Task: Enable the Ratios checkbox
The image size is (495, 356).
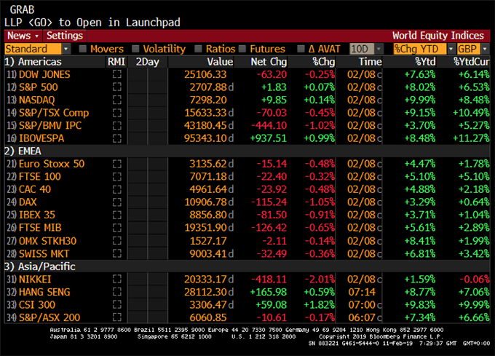Action: 198,49
